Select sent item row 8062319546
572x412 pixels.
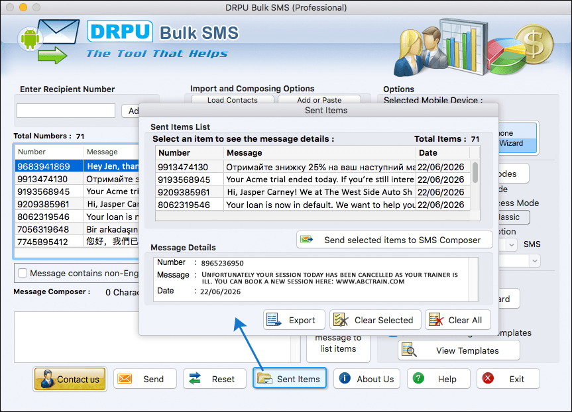click(x=313, y=205)
